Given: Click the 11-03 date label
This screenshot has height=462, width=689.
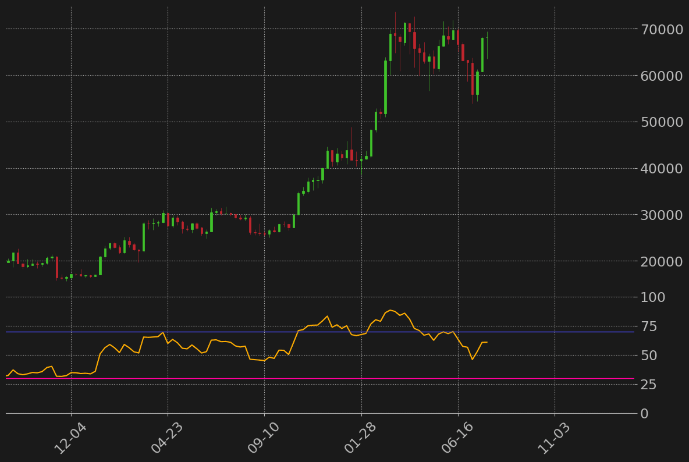Looking at the screenshot, I should 553,439.
